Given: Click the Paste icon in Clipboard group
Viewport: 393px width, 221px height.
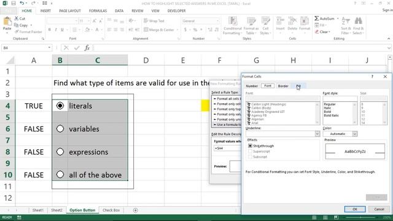Looking at the screenshot, I should coord(7,21).
